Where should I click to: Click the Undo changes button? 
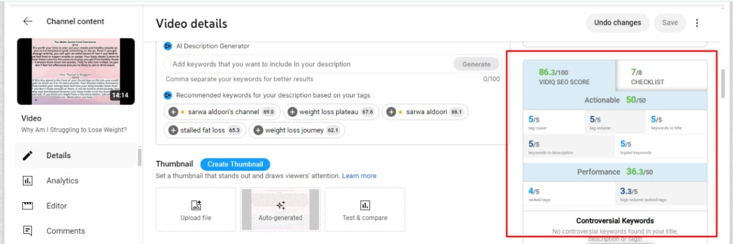click(x=617, y=23)
